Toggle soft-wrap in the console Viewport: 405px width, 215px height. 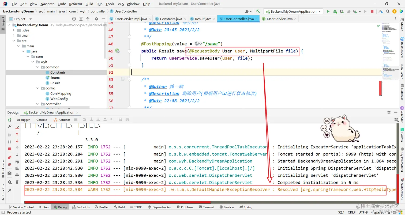17,161
